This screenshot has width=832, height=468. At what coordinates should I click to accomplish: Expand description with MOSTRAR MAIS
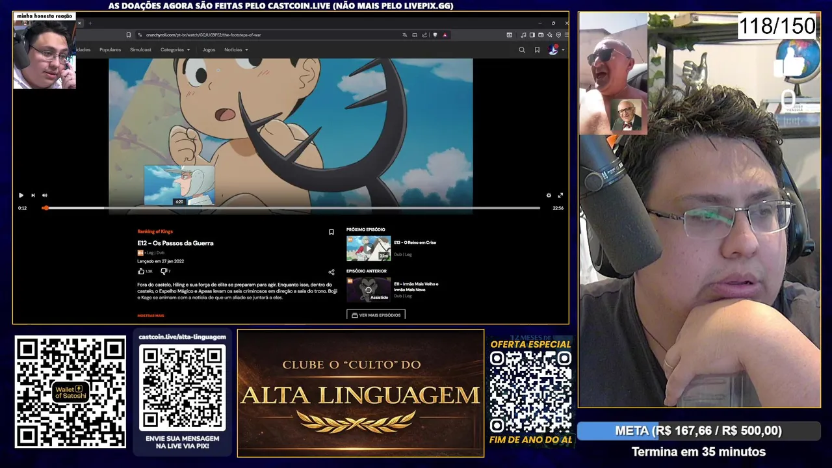(x=151, y=315)
